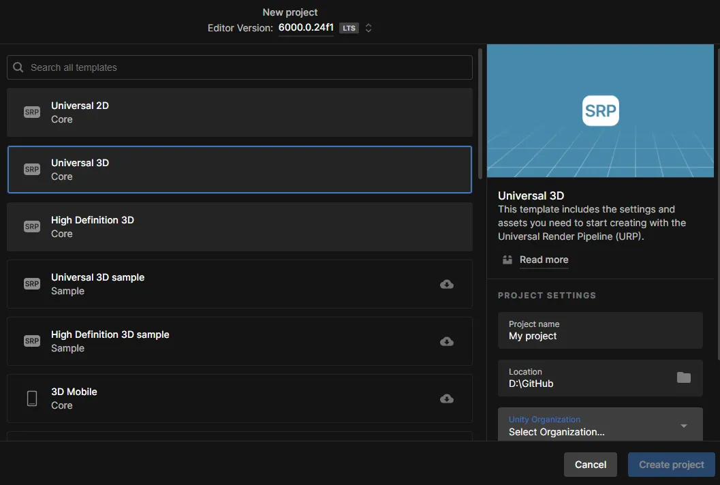This screenshot has height=485, width=720.
Task: Click SRP icon of High Definition 3D Core
Action: 32,226
